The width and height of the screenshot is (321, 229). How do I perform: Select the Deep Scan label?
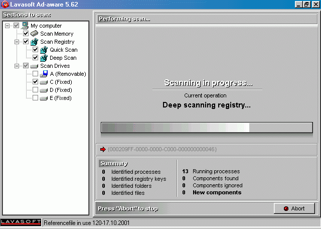point(63,58)
